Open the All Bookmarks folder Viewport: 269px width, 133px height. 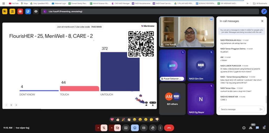(x=259, y=3)
